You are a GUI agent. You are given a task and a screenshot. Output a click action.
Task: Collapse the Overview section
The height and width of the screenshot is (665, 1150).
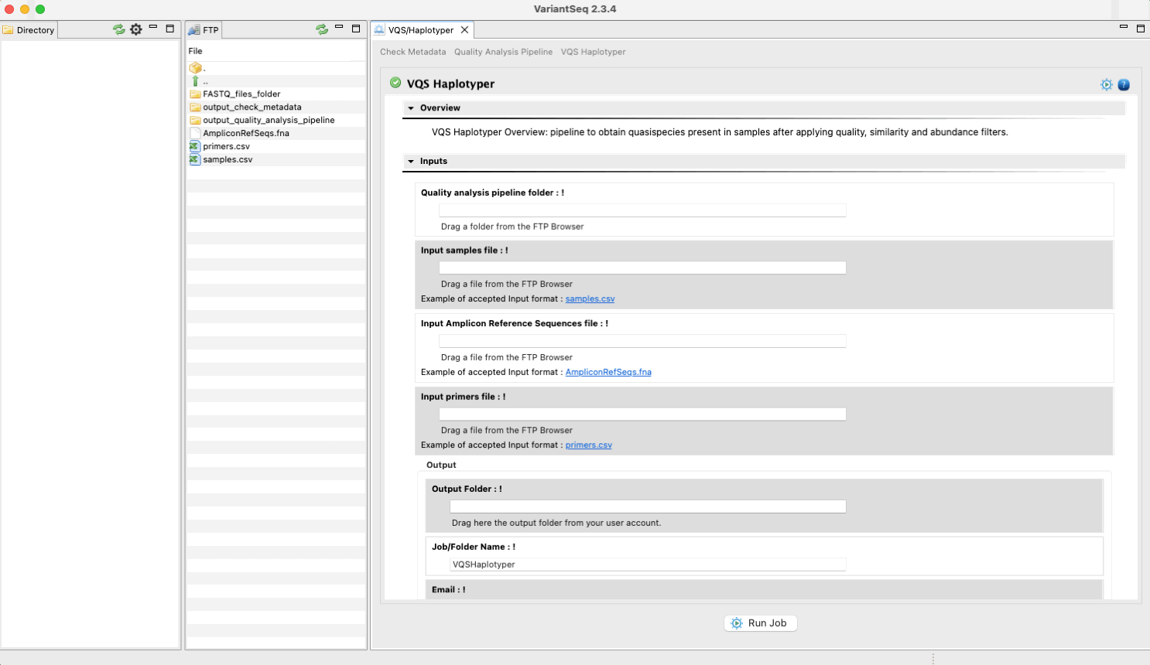(411, 108)
